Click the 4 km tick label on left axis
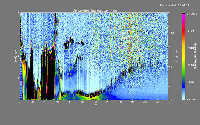Image resolution: width=200 pixels, height=125 pixels. (18, 12)
